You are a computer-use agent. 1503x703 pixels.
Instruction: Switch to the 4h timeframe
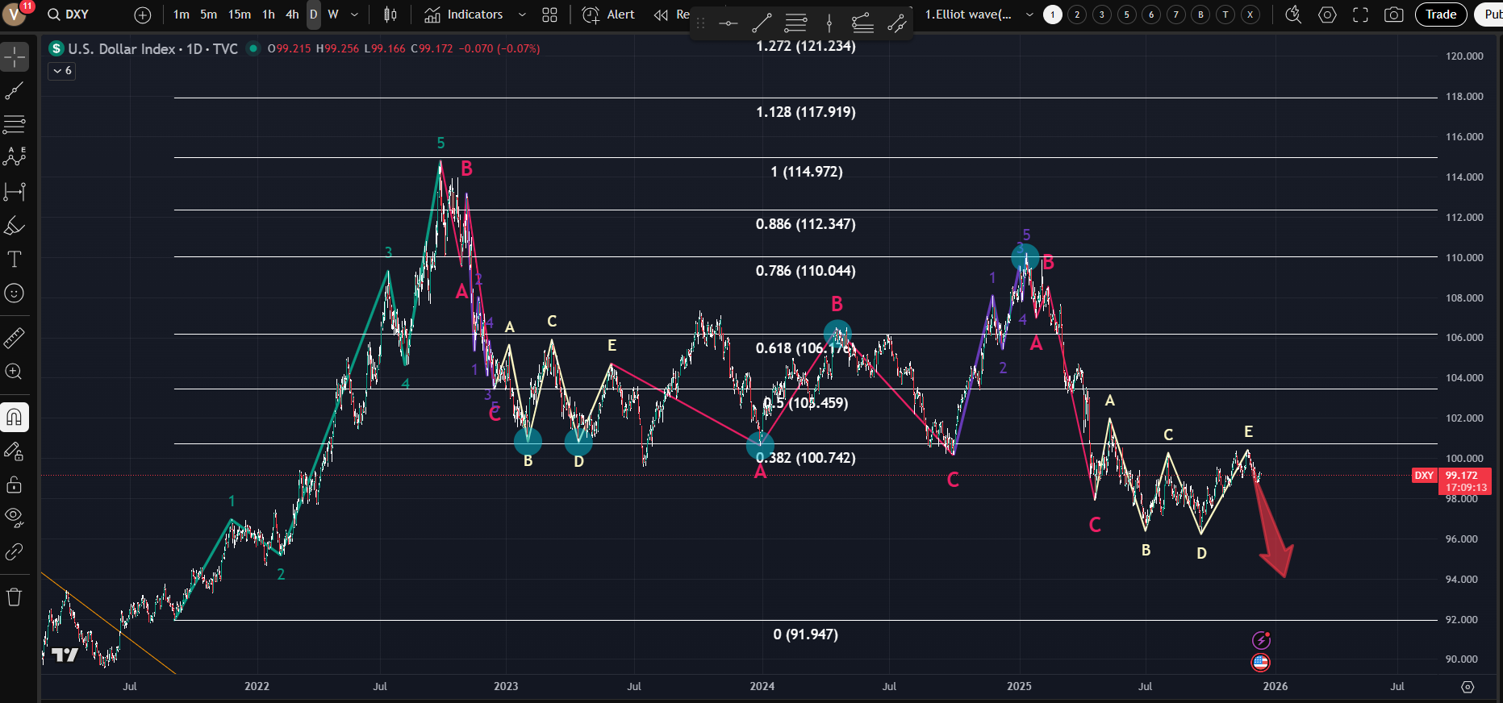click(292, 15)
